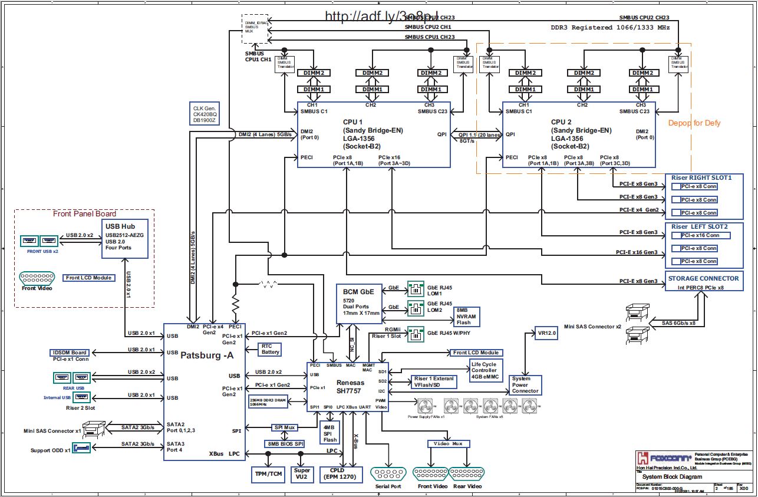Select the CPU 2 Sandy Bridge-EN block

tap(579, 134)
